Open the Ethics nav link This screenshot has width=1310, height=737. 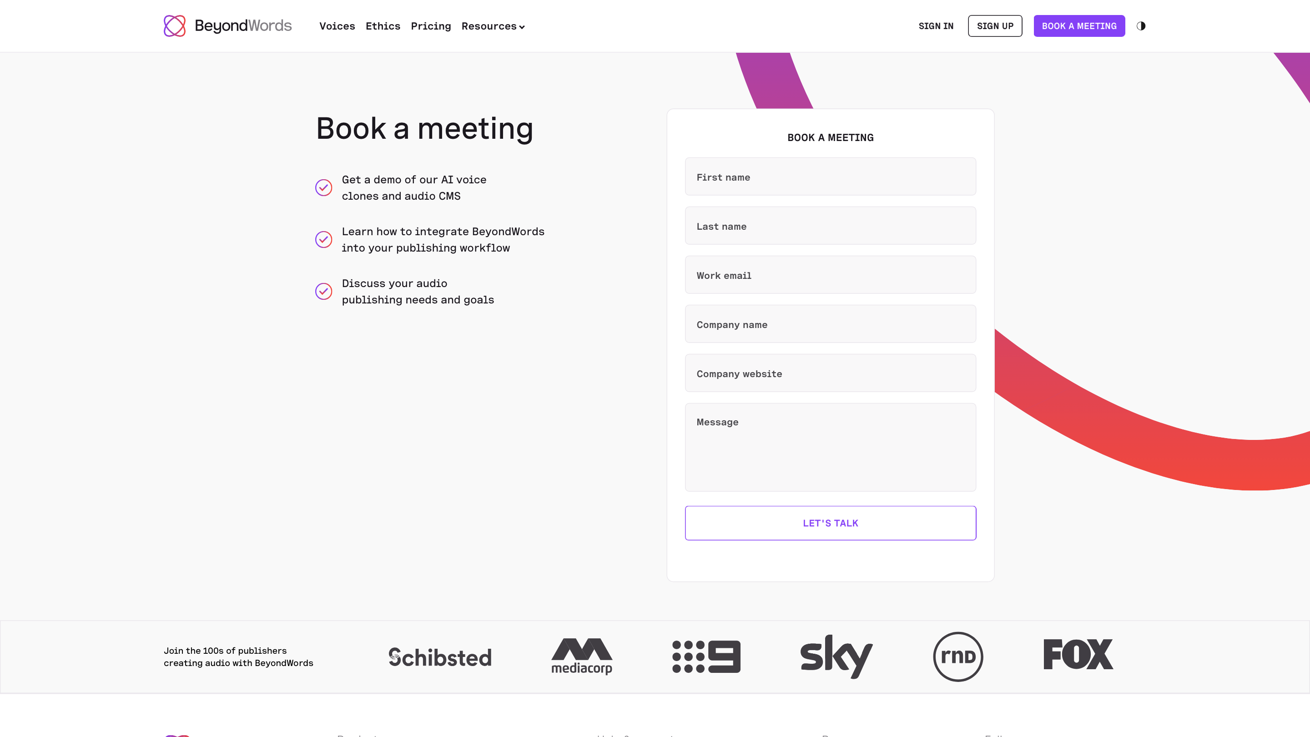click(x=383, y=26)
